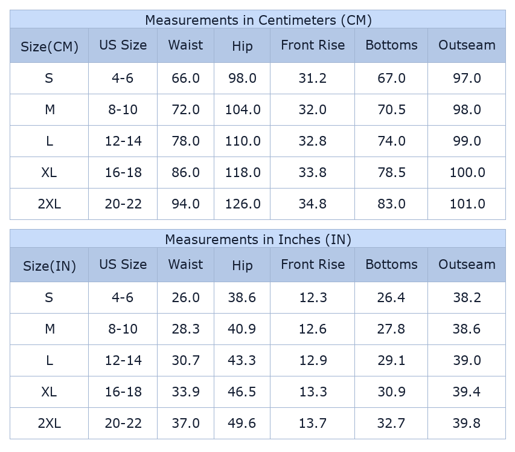
Task: Click the 38.2 outseam cell
Action: (467, 298)
